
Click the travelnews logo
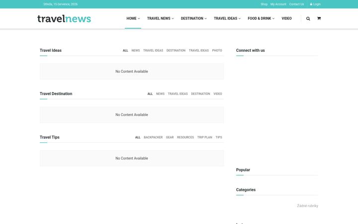click(64, 18)
